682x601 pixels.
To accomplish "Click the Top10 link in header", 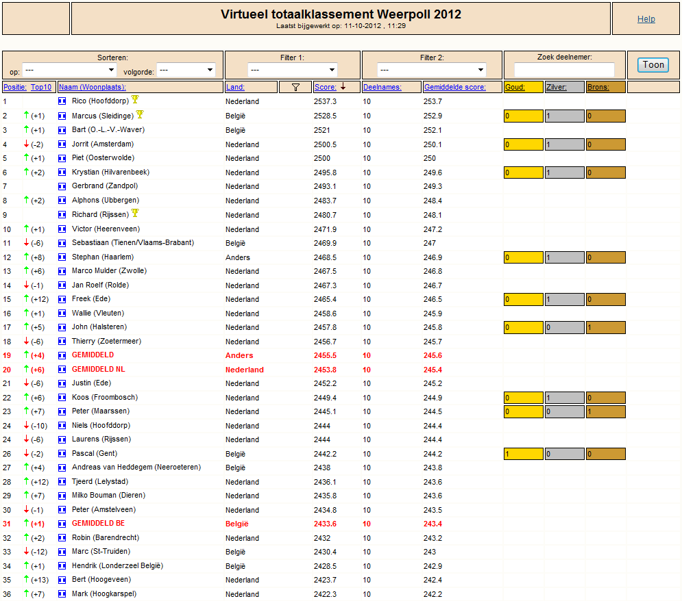I will (x=41, y=88).
